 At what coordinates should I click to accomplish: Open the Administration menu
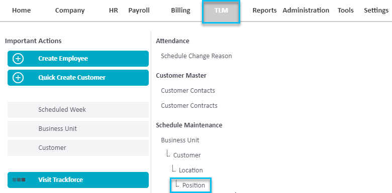click(306, 11)
